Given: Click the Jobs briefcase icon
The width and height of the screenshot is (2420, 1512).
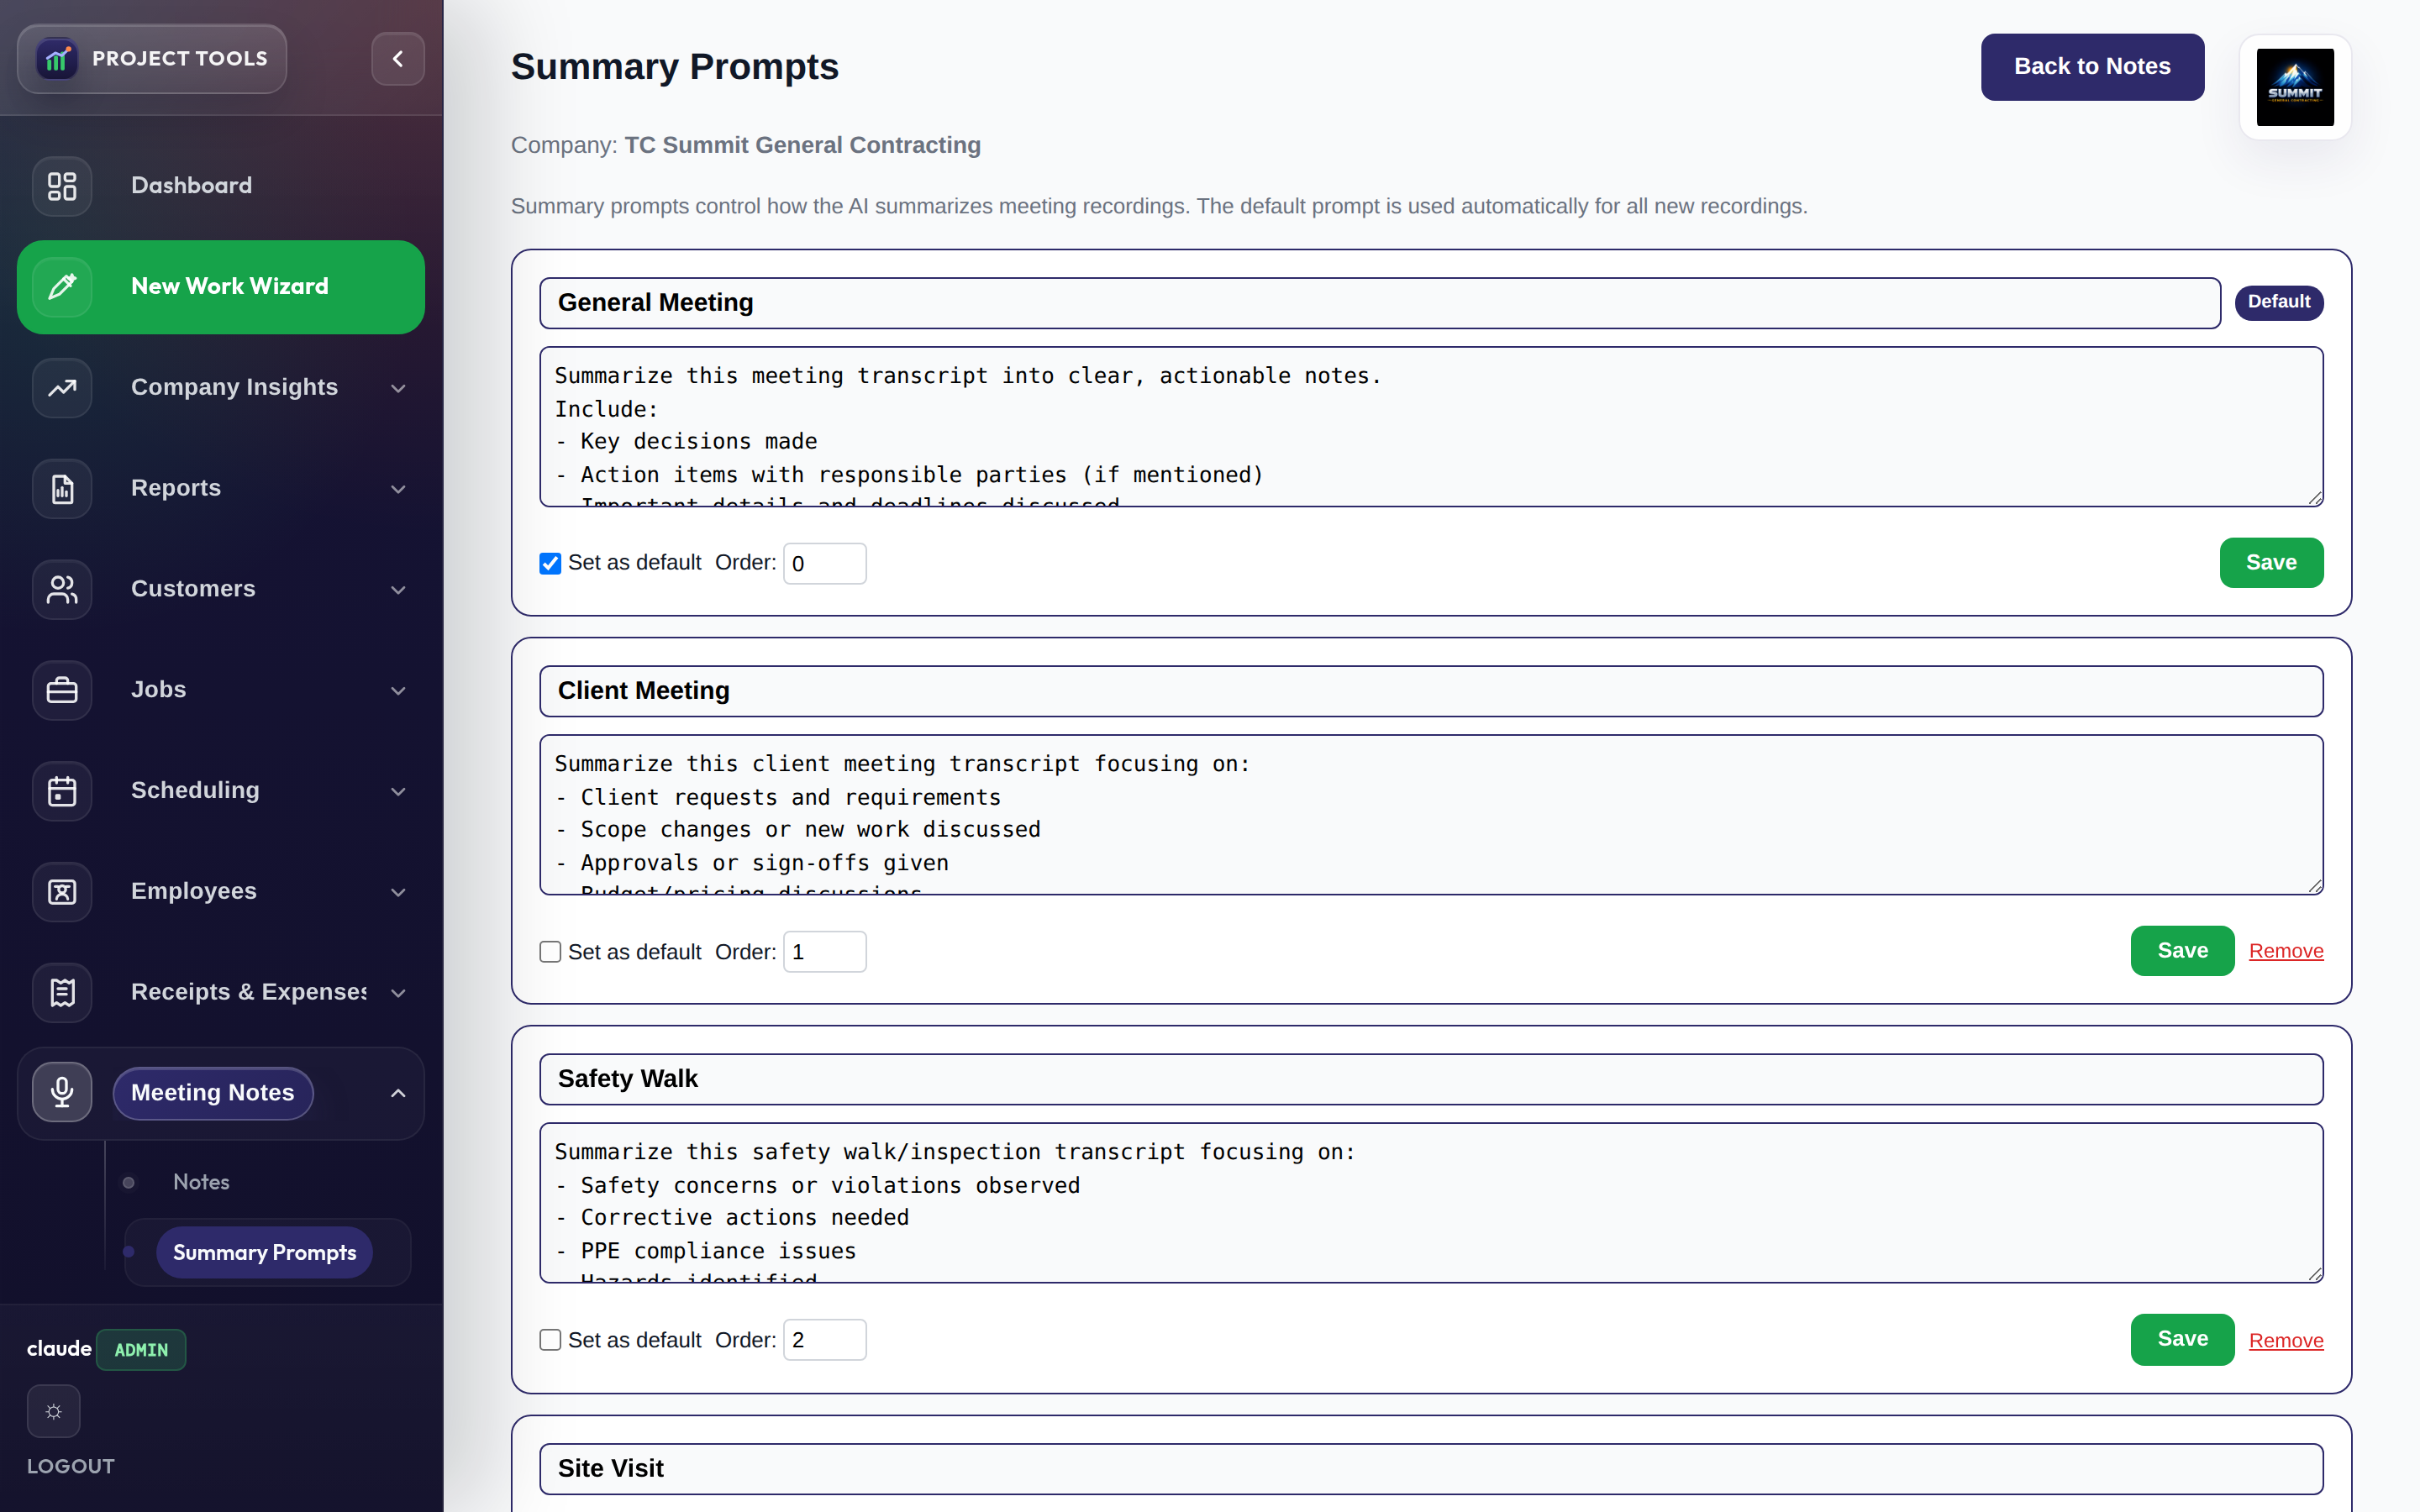Looking at the screenshot, I should coord(62,690).
